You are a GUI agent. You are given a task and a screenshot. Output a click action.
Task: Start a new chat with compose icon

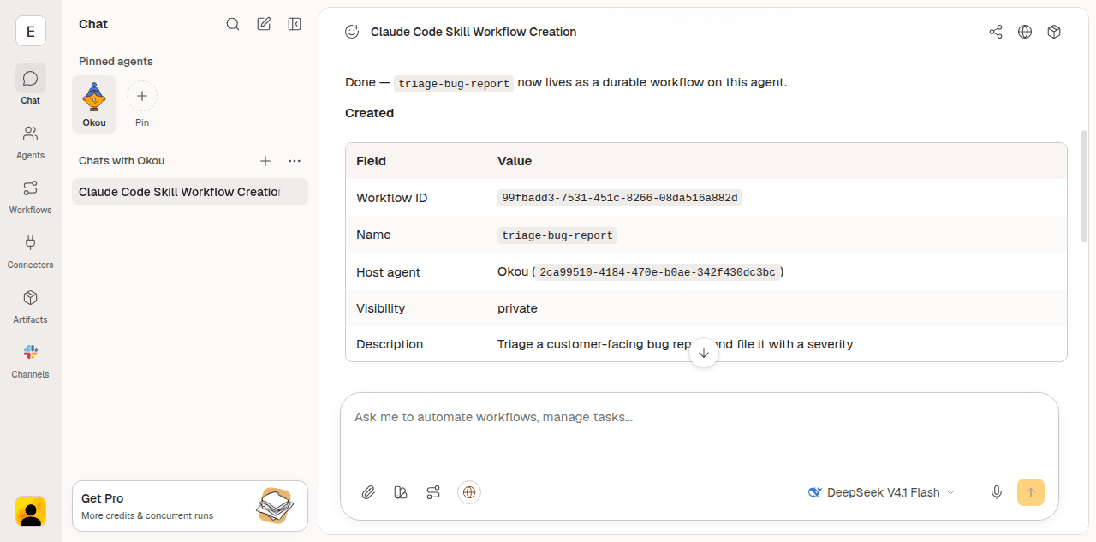coord(264,24)
